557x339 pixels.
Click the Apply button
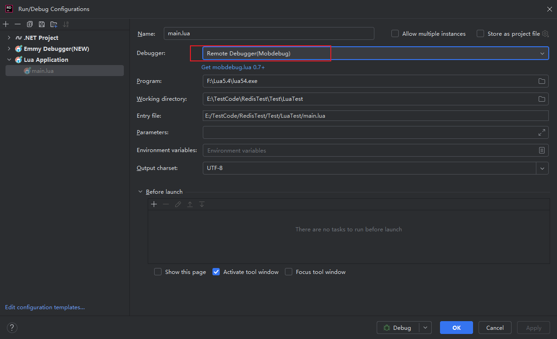[534, 328]
